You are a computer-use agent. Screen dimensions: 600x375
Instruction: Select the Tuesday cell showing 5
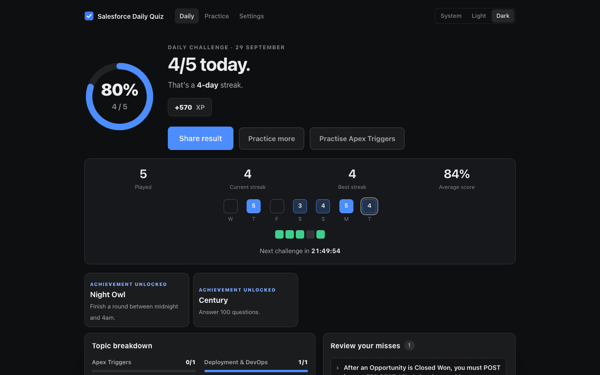(x=254, y=206)
